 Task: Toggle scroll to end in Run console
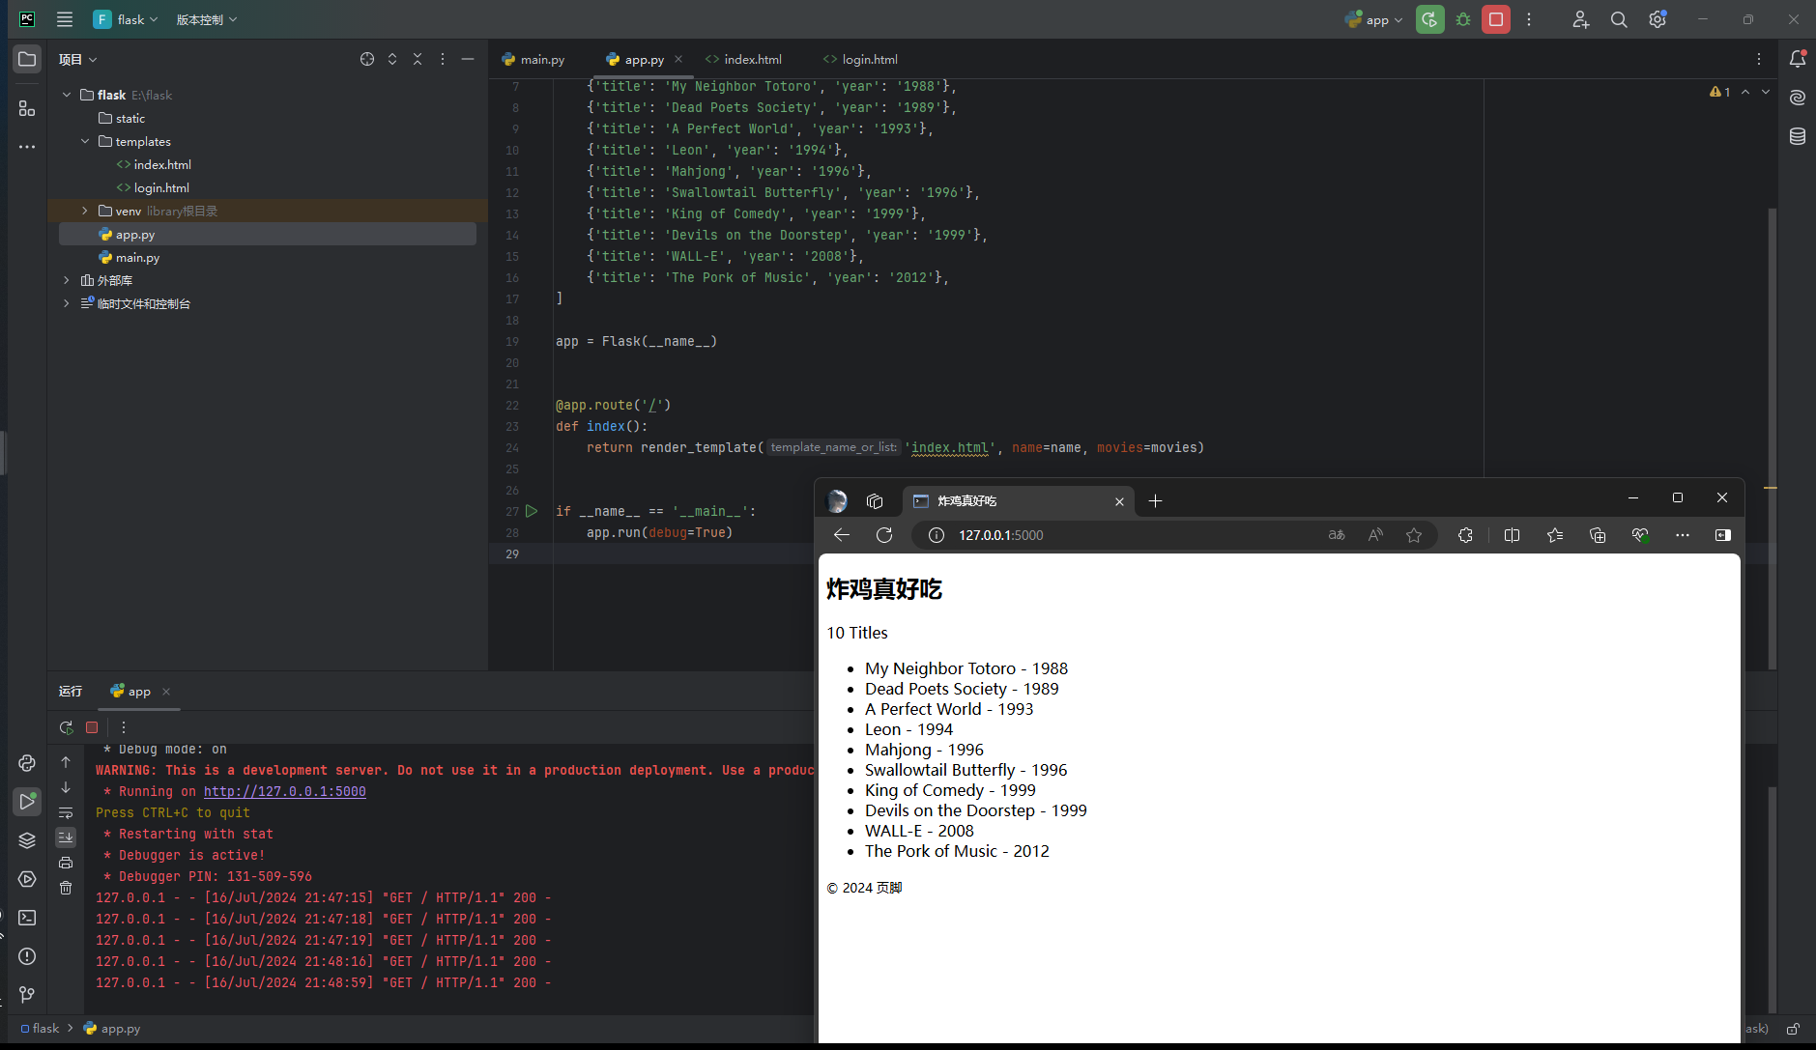[66, 837]
